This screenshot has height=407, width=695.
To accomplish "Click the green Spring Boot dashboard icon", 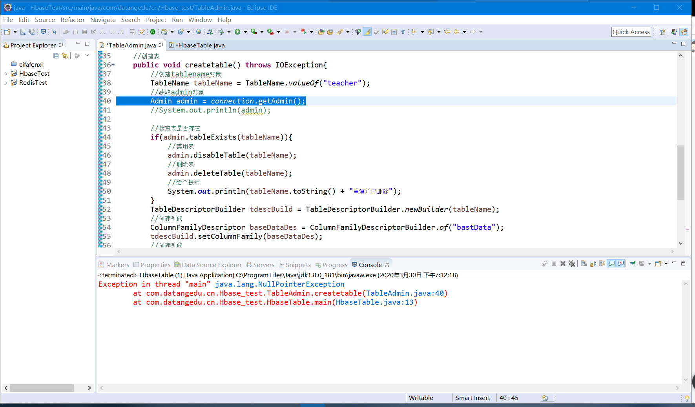I will pyautogui.click(x=153, y=32).
